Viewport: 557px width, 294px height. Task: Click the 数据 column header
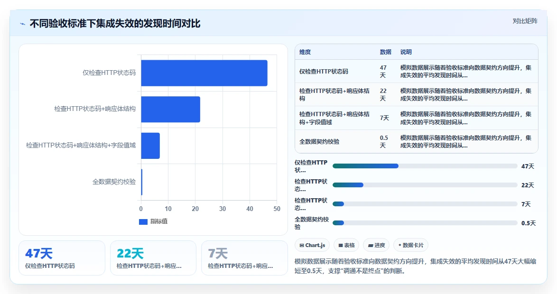click(x=385, y=52)
